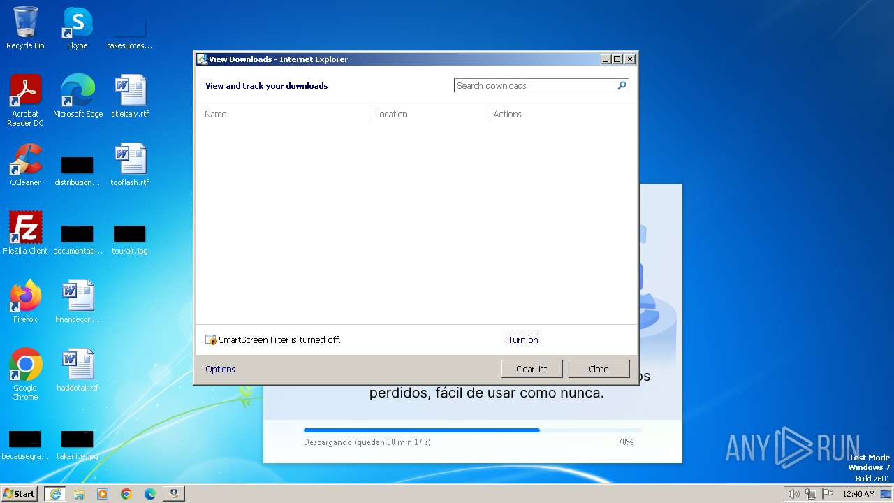The image size is (894, 503).
Task: Open the Skype desktop shortcut
Action: coord(77,28)
